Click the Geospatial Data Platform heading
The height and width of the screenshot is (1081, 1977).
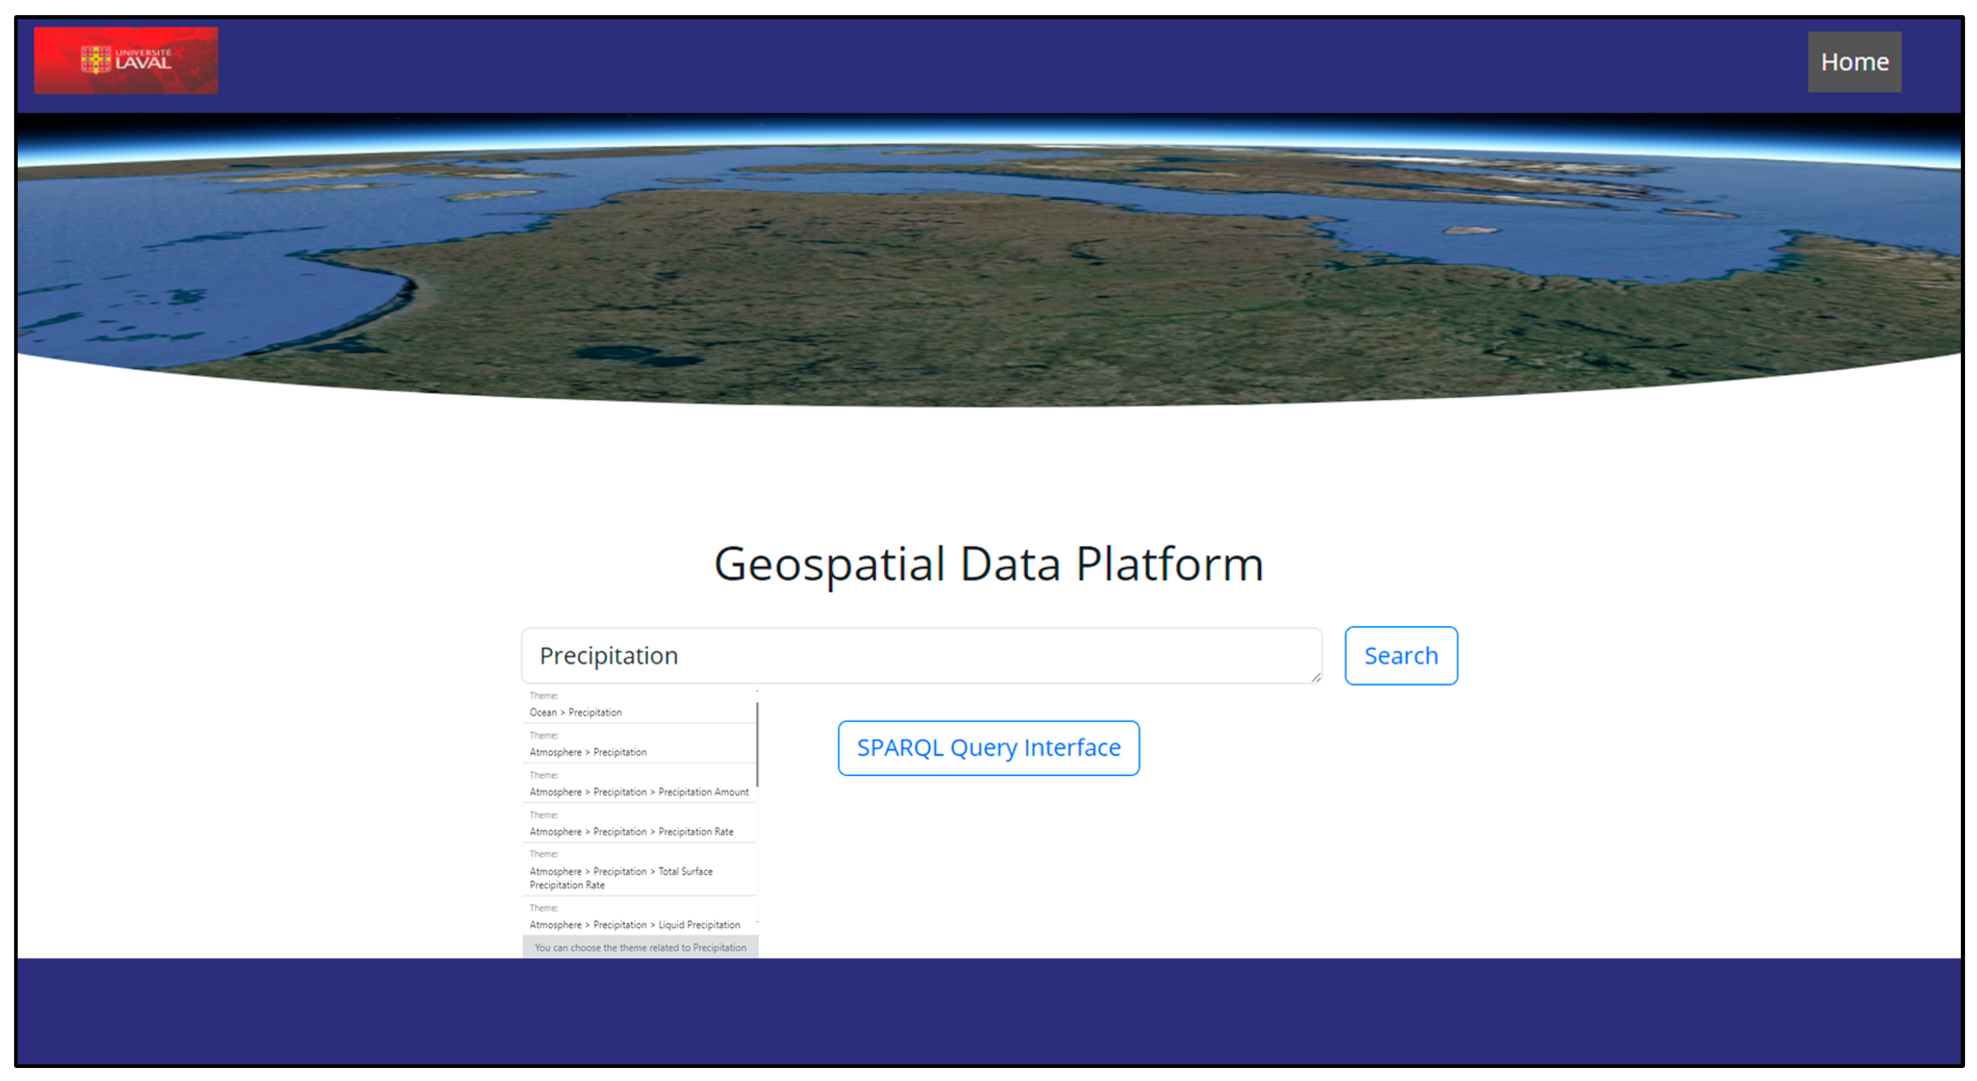click(988, 564)
